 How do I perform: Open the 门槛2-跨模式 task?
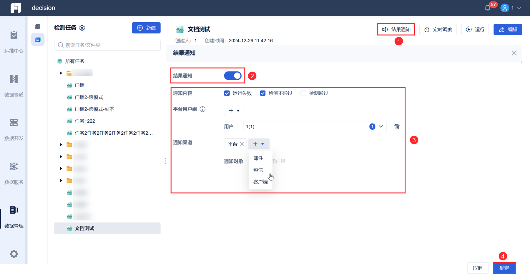pos(89,97)
